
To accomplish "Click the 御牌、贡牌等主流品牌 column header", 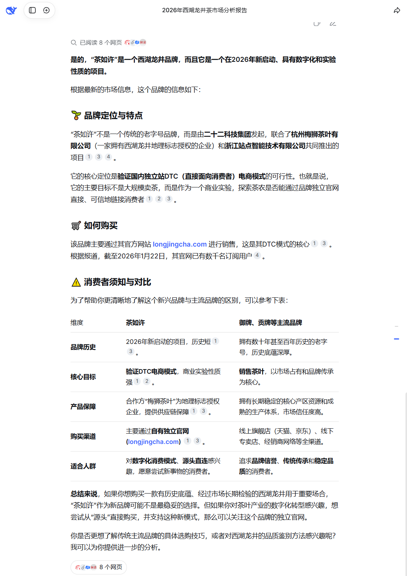I will pos(270,323).
